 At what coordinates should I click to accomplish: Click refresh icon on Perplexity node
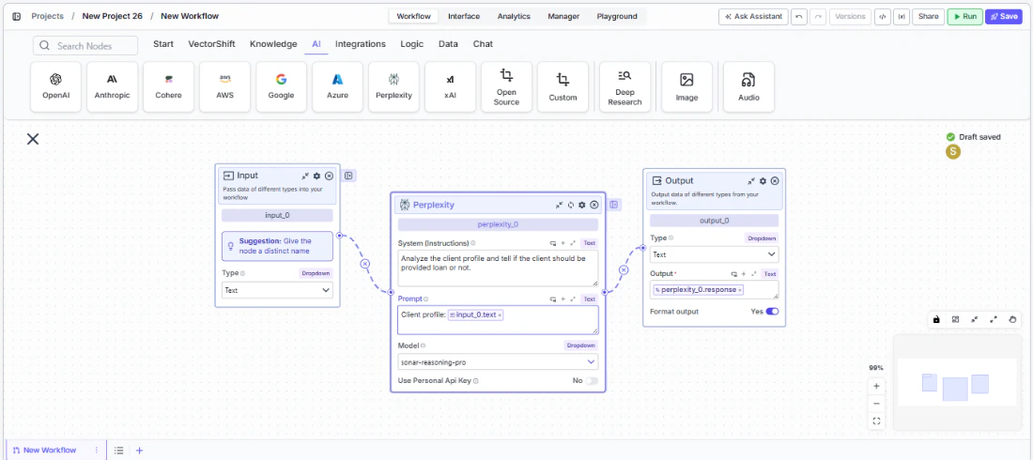(571, 205)
